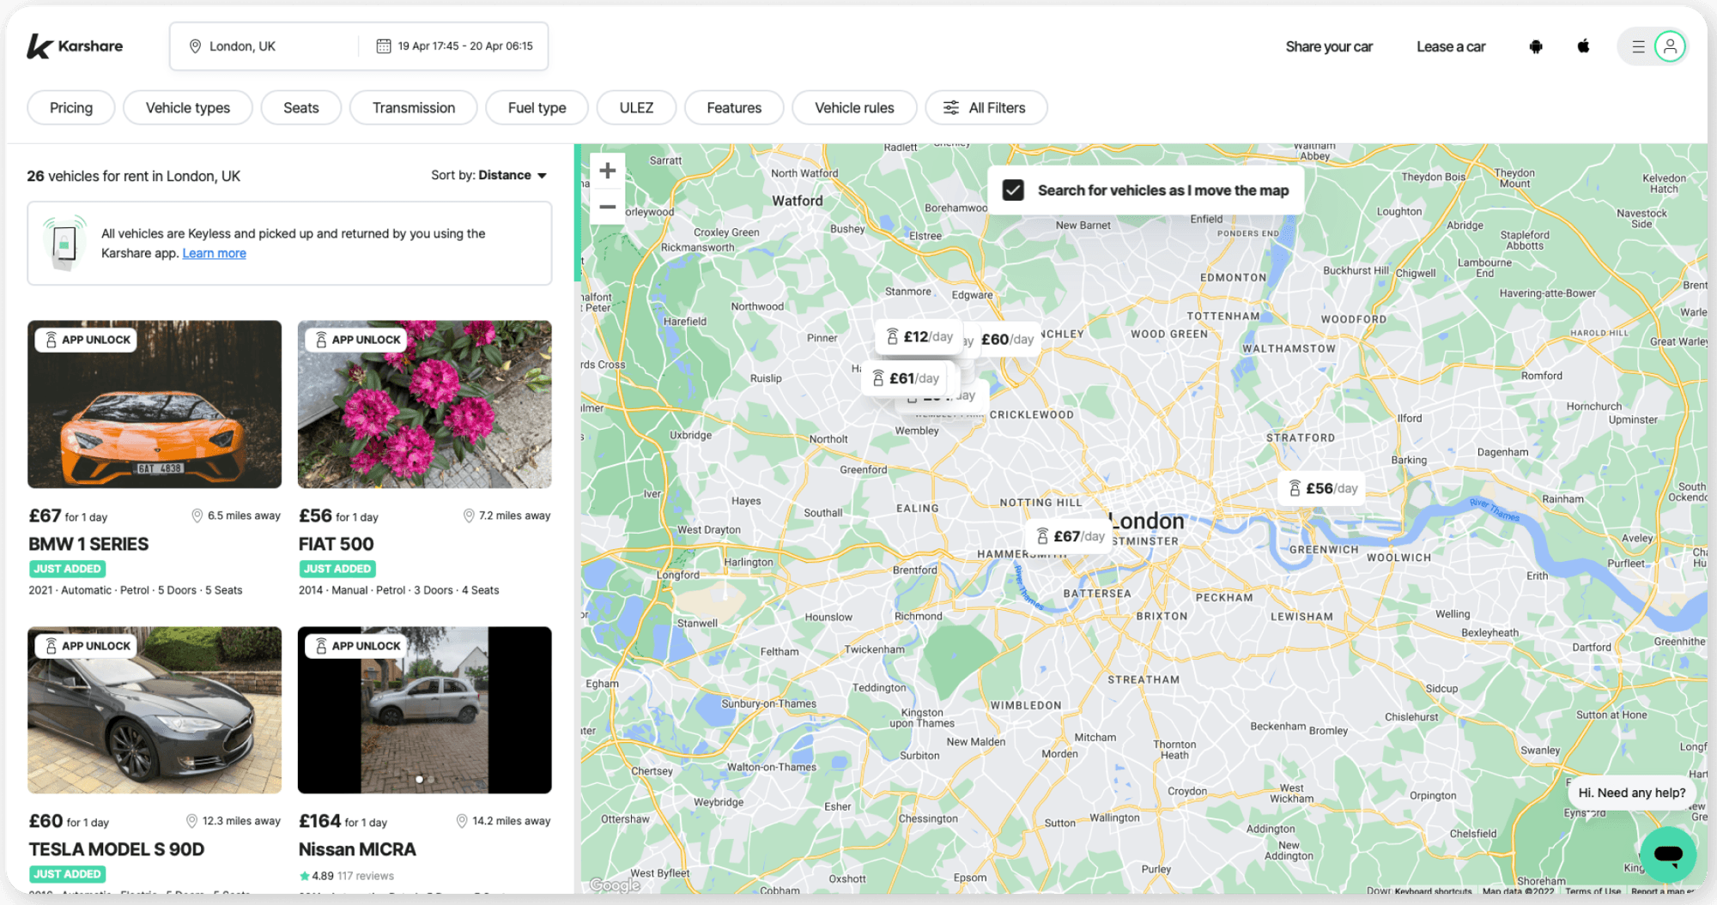The image size is (1717, 905).
Task: Zoom out on the map
Action: click(x=608, y=207)
